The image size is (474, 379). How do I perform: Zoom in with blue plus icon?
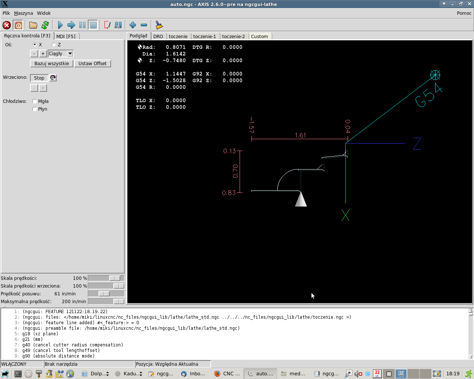pyautogui.click(x=133, y=25)
